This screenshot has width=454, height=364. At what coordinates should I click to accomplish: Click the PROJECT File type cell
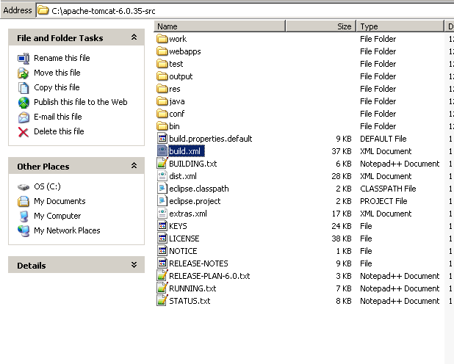(x=383, y=201)
